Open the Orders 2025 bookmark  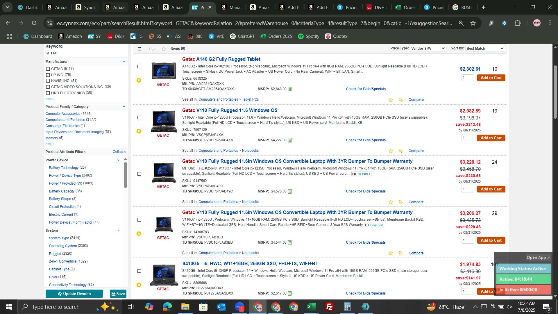[x=276, y=36]
